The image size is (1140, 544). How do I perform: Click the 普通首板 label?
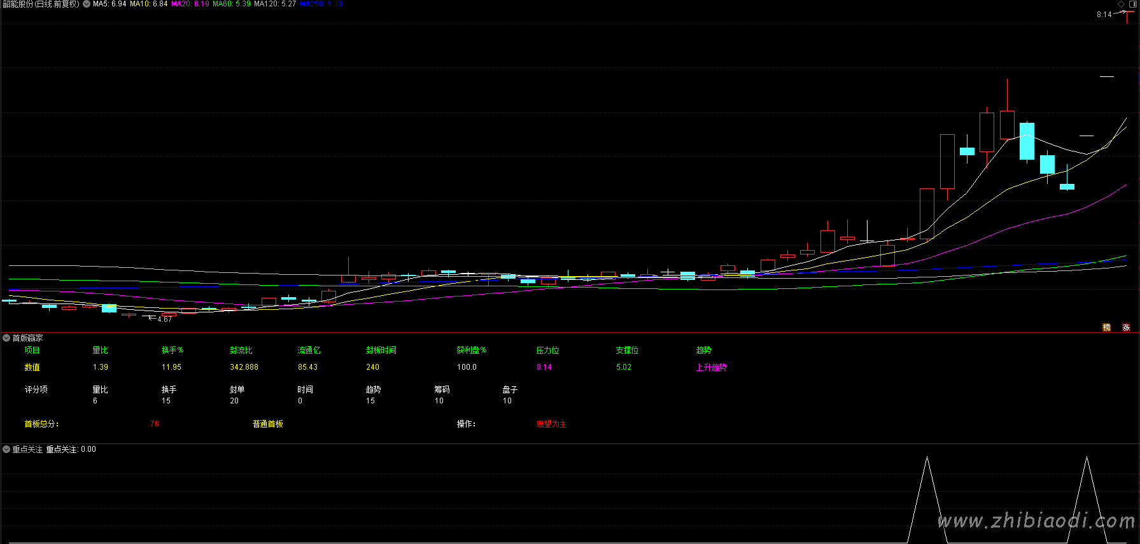click(267, 424)
